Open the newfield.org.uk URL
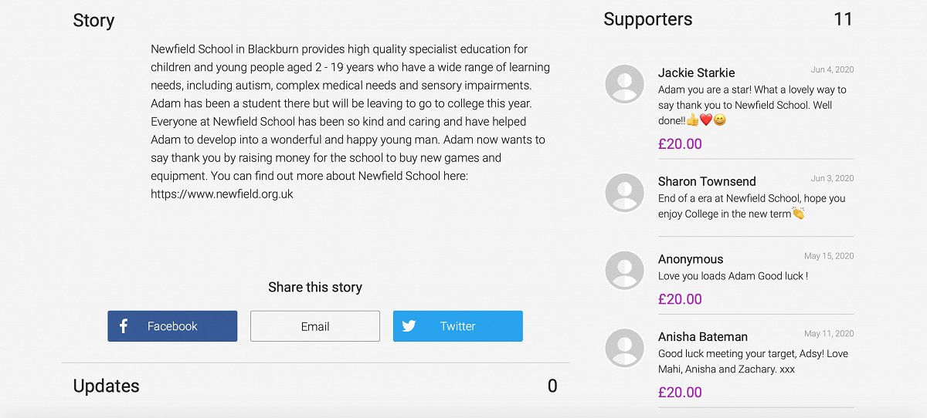927x418 pixels. click(x=222, y=194)
